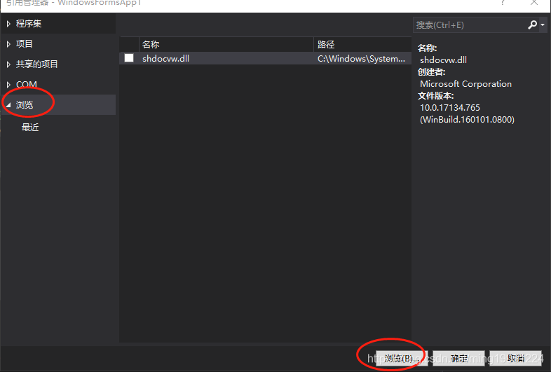
Task: Expand the COM category arrow
Action: tap(8, 85)
